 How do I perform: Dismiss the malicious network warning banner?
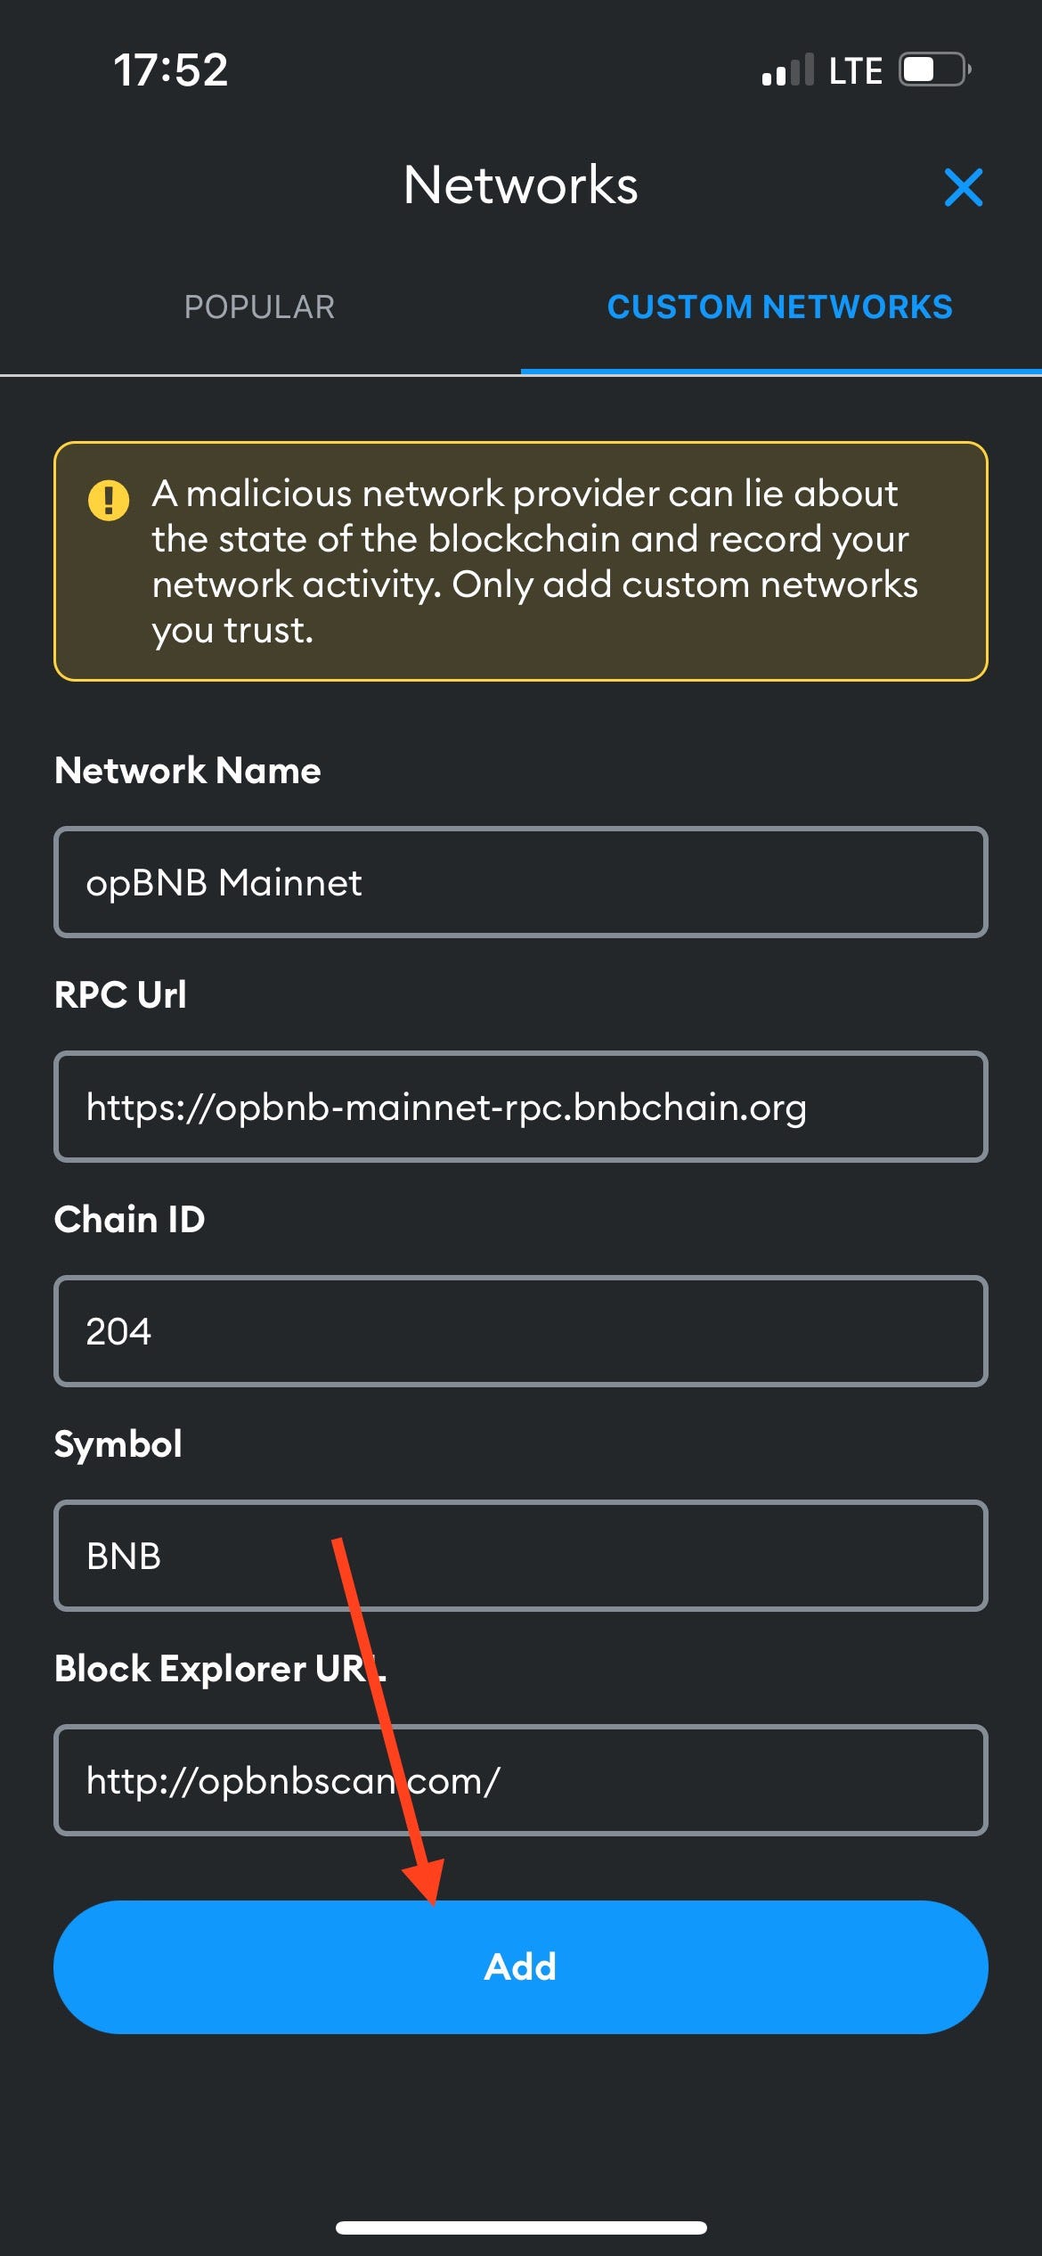point(521,561)
